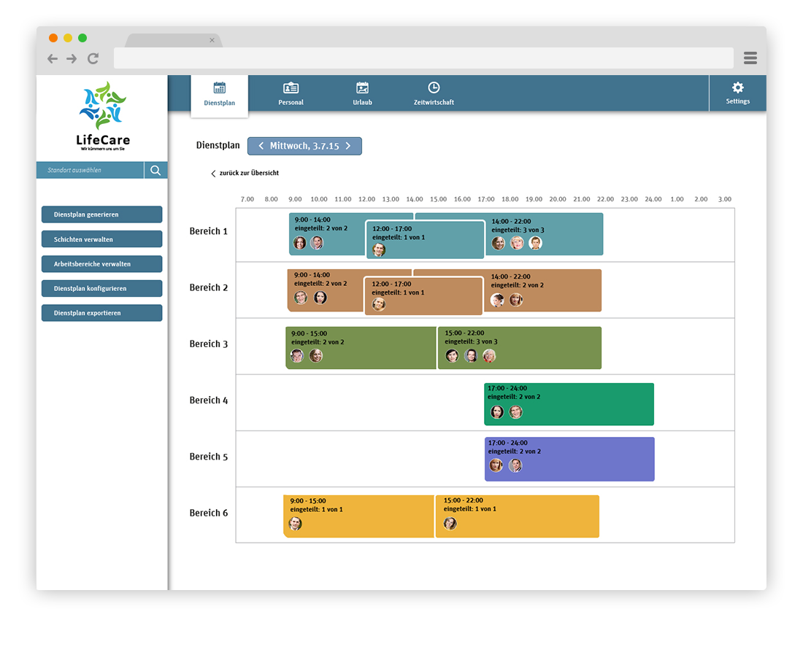Go to previous day with left chevron
This screenshot has width=803, height=655.
coord(261,146)
